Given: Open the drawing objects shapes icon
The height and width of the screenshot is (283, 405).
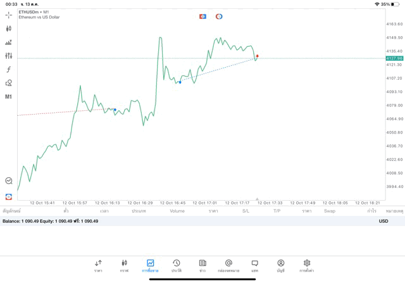Looking at the screenshot, I should point(8,83).
